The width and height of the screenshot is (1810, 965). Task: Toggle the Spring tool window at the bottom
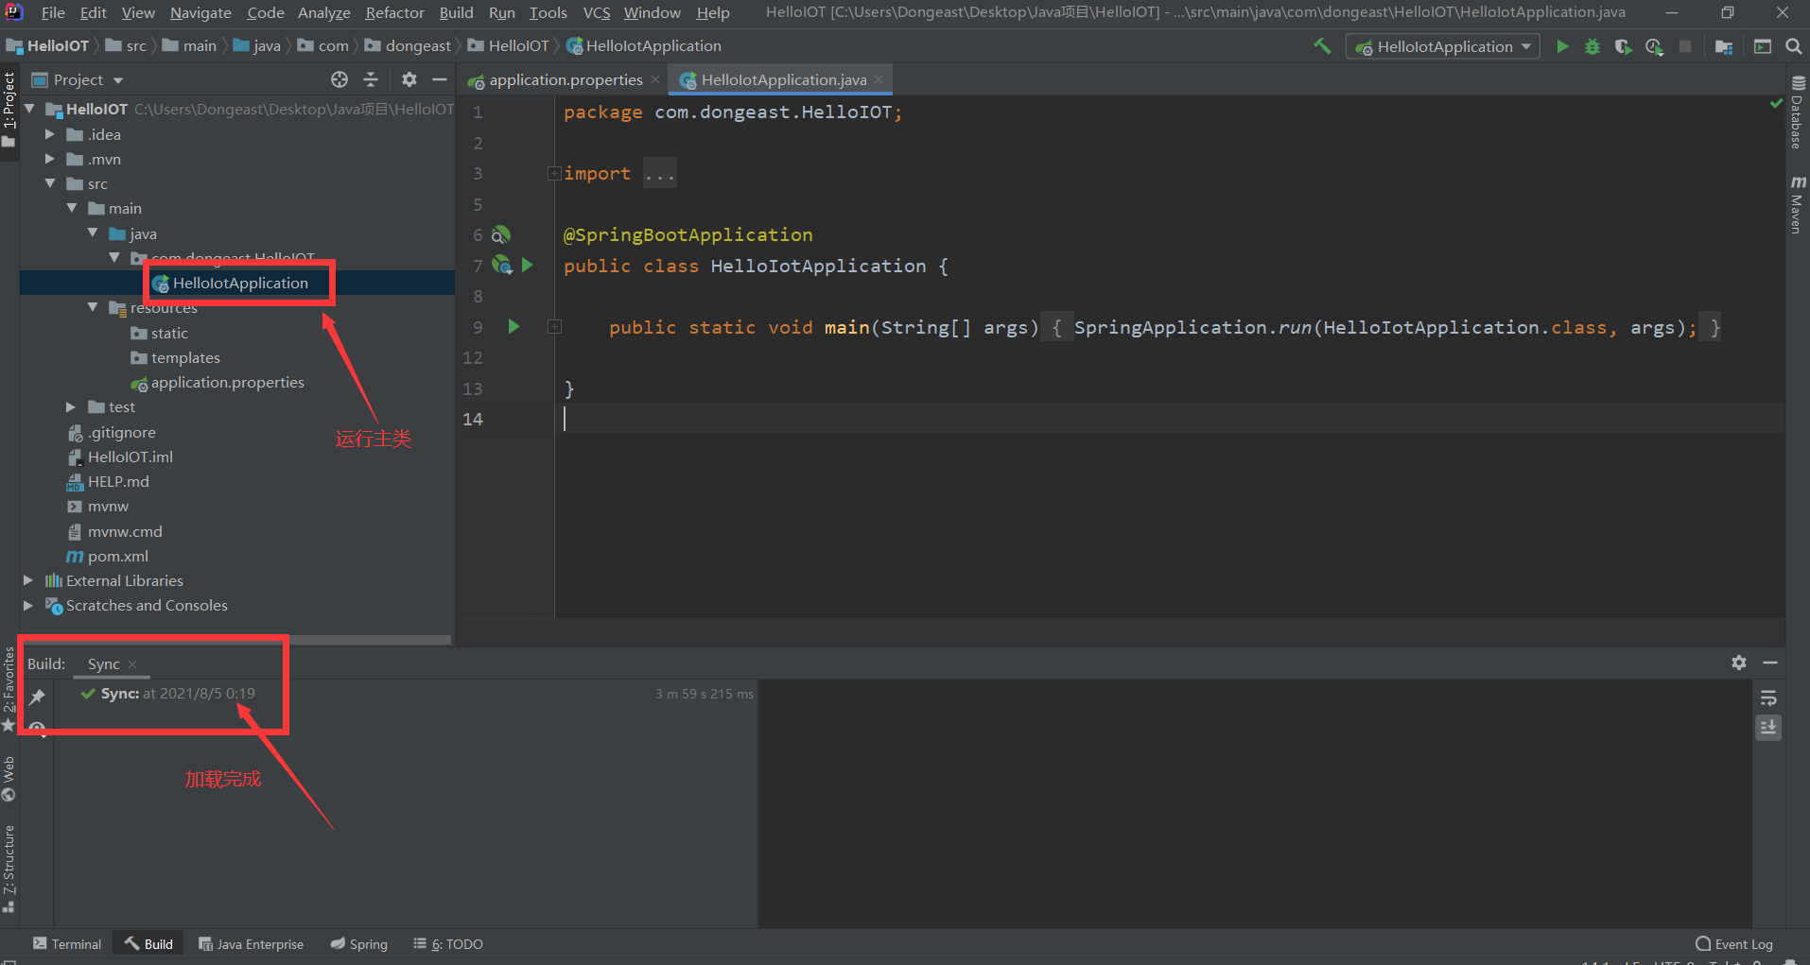359,944
